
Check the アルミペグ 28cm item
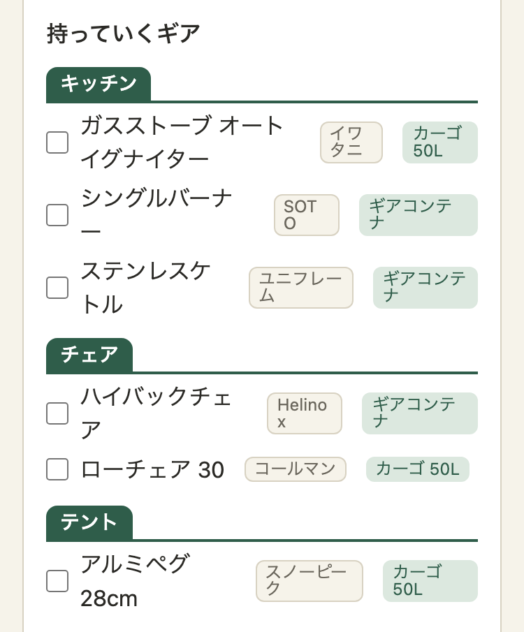point(57,581)
